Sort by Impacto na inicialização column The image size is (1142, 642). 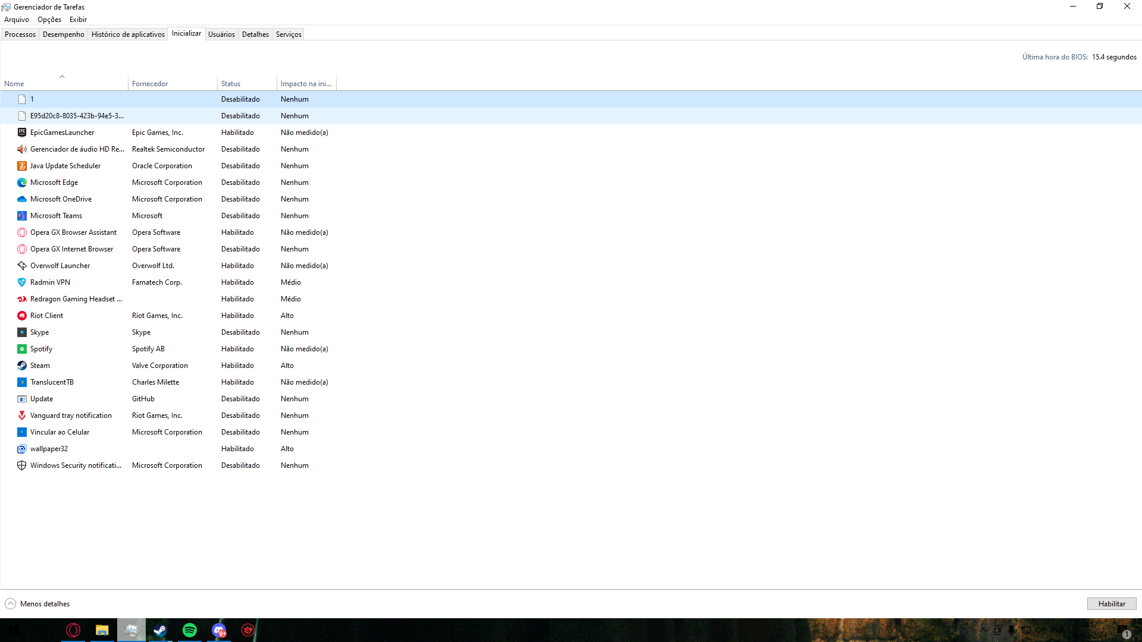306,83
